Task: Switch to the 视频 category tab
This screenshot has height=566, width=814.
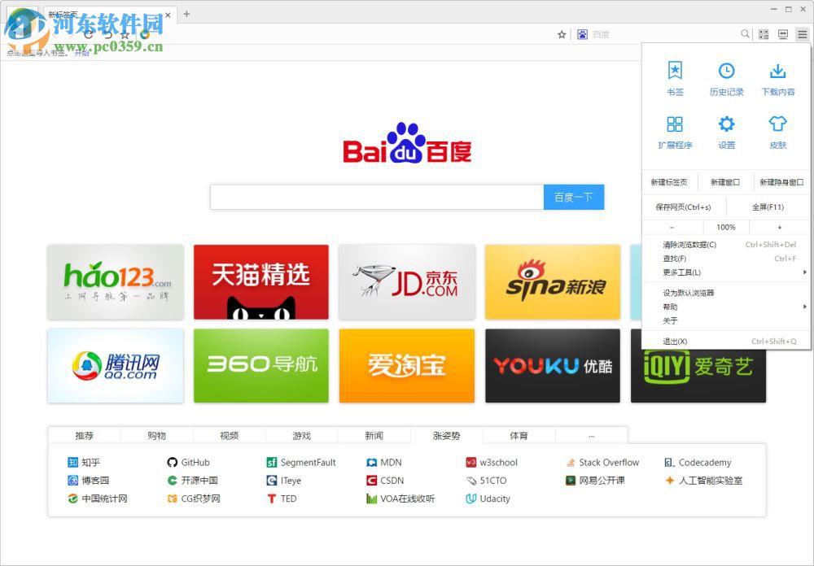Action: point(229,434)
